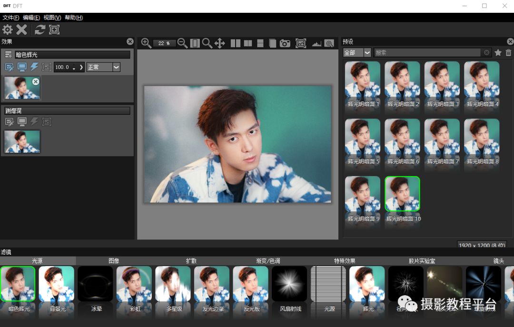The width and height of the screenshot is (514, 327).
Task: Click the fit-to-window icon
Action: click(195, 43)
